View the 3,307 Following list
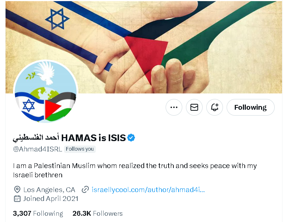 (38, 214)
